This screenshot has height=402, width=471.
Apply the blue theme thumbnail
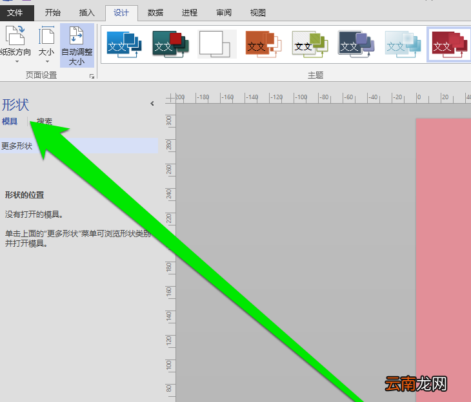(124, 44)
